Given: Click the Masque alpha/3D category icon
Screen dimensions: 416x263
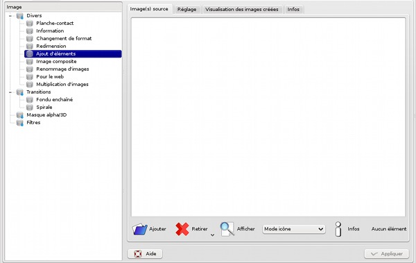Looking at the screenshot, I should coord(20,115).
